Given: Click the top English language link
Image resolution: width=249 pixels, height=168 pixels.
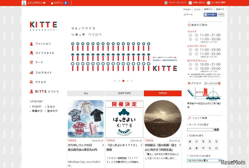Looking at the screenshot, I should tap(187, 9).
